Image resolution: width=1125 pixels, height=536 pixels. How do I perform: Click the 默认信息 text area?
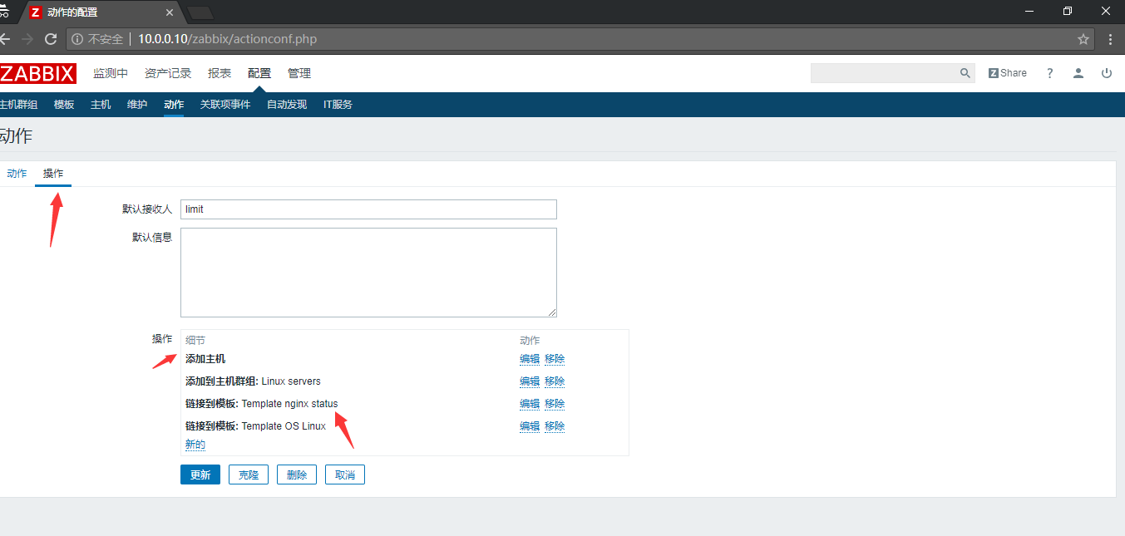point(368,273)
